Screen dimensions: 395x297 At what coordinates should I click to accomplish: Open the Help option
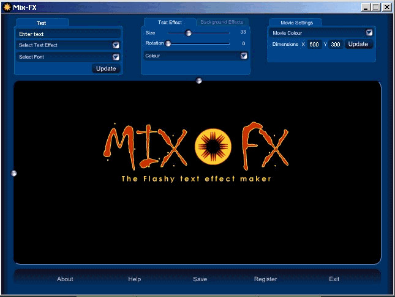click(x=135, y=279)
